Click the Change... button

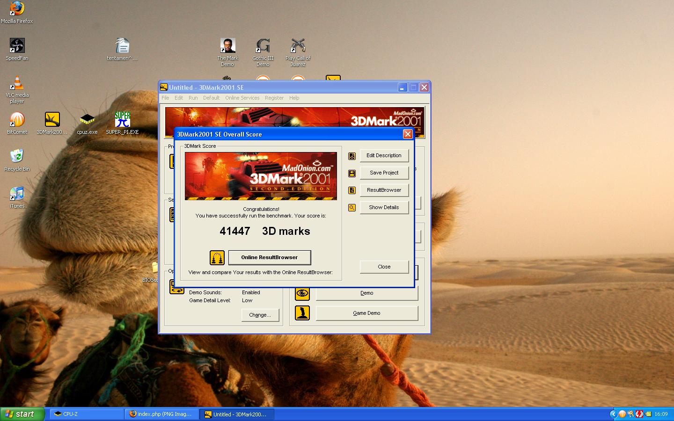(x=260, y=315)
